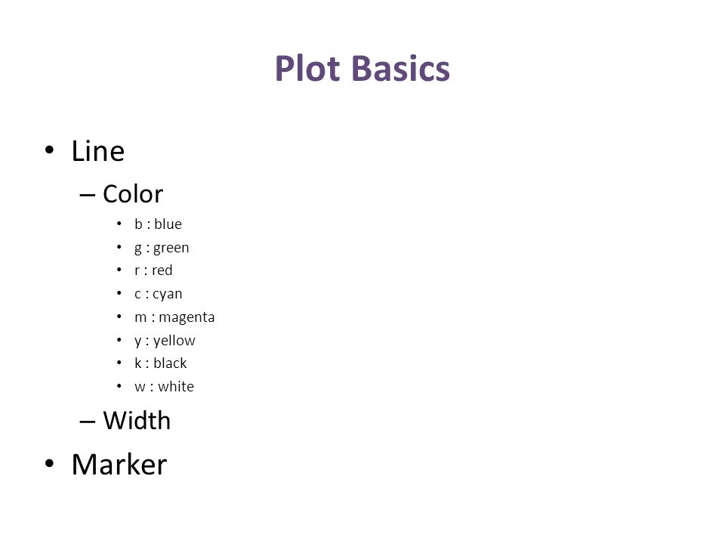725x544 pixels.
Task: Click the 'w : white' list entry
Action: [x=164, y=386]
